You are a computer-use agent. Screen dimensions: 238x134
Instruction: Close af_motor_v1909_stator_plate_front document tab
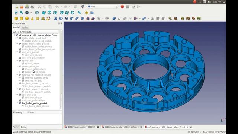[190, 127]
